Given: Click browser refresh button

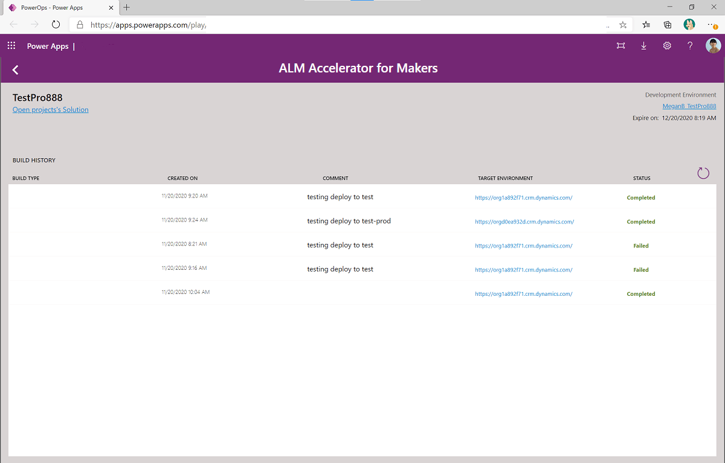Looking at the screenshot, I should pyautogui.click(x=56, y=25).
